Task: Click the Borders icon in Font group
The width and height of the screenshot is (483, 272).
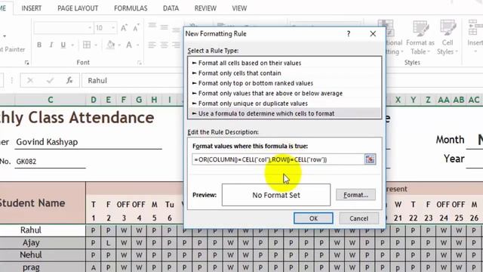Action: (x=87, y=45)
